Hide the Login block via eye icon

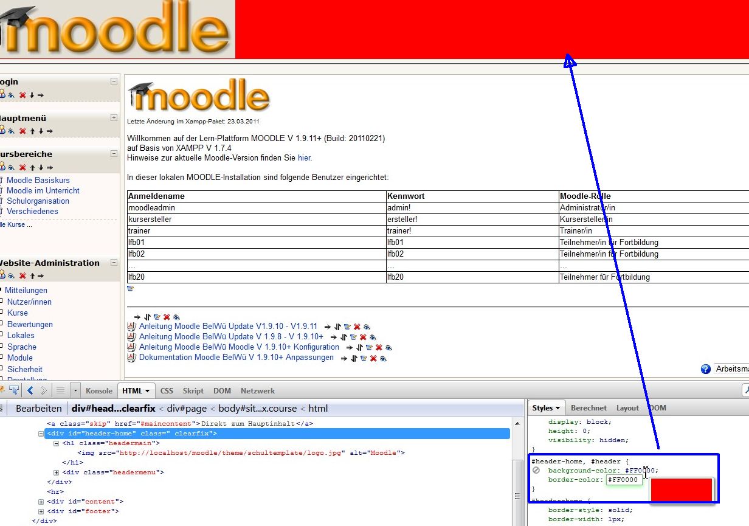[11, 95]
